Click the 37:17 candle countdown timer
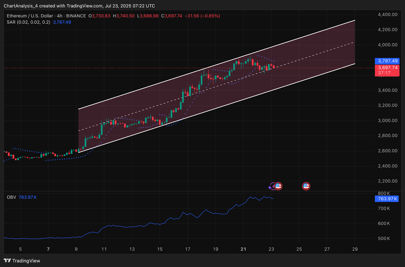The image size is (405, 267). click(x=384, y=73)
